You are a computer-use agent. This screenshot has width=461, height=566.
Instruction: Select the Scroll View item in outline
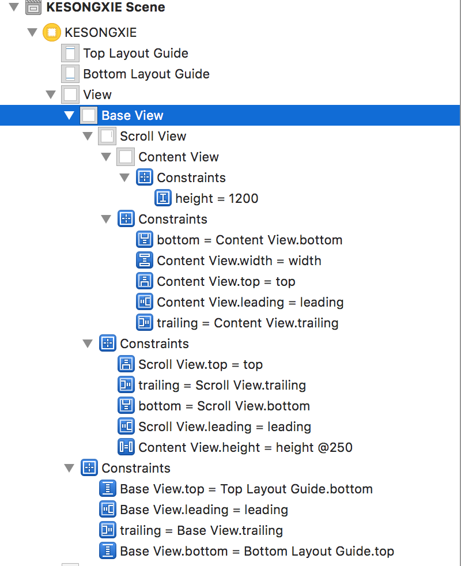[153, 136]
